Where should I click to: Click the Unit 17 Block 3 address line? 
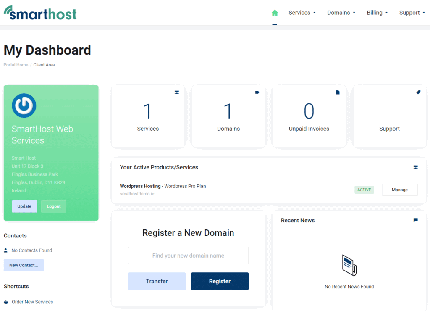(x=27, y=166)
